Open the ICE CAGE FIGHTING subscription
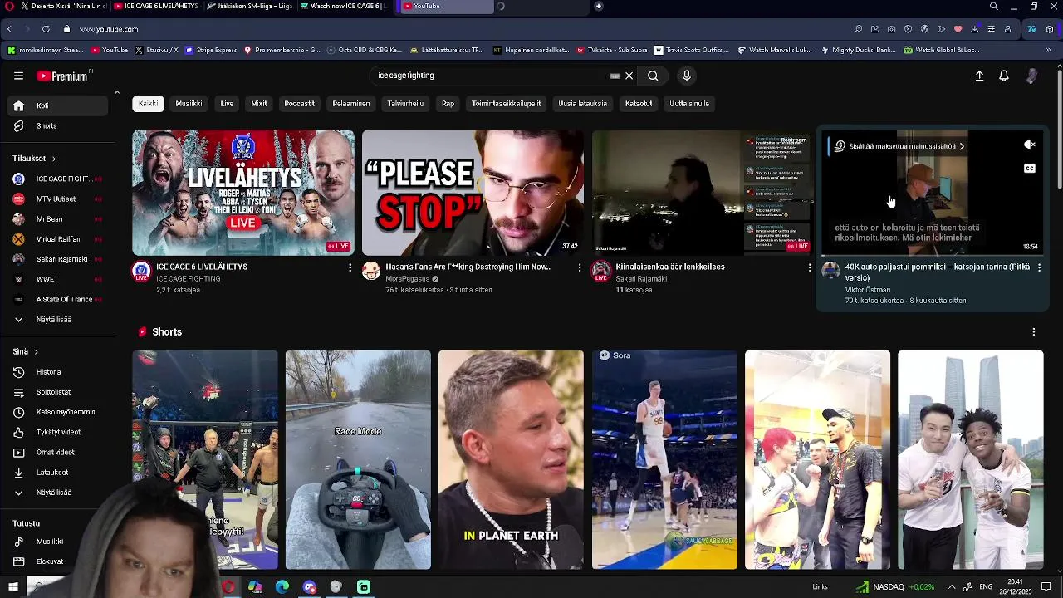 coord(57,179)
